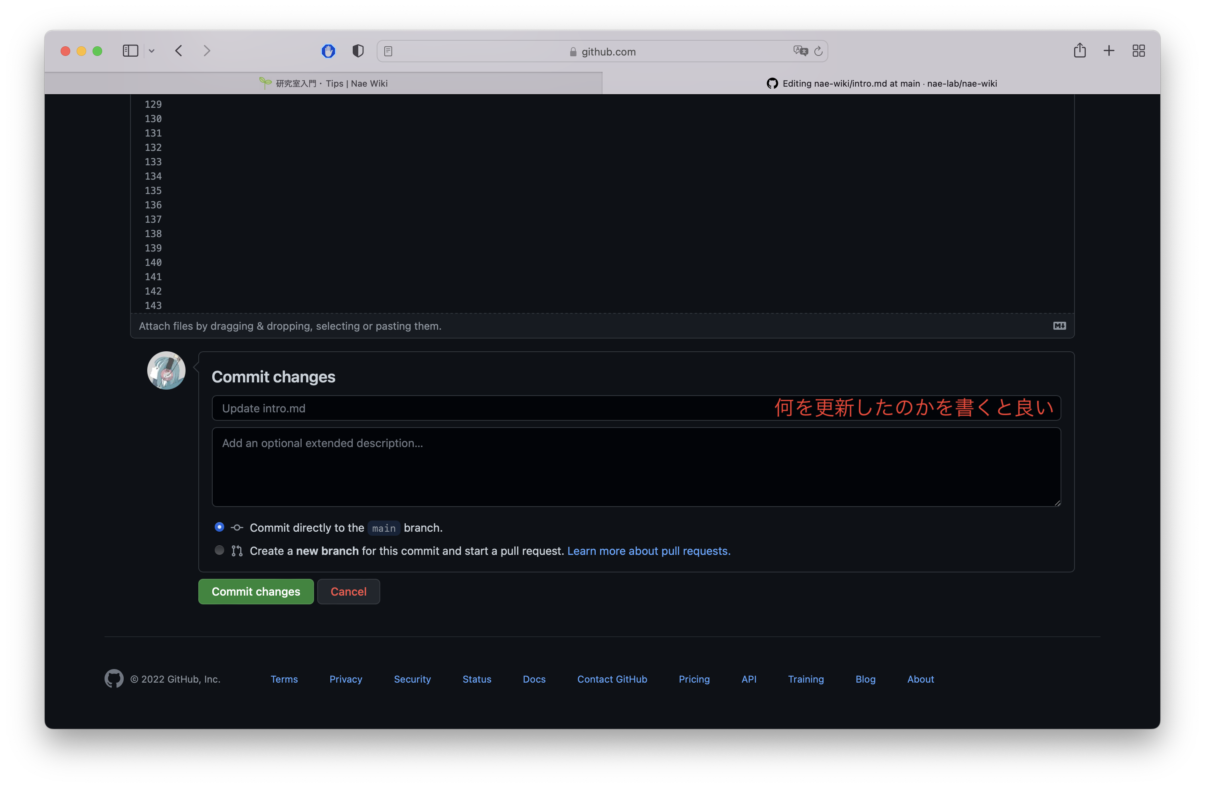The height and width of the screenshot is (788, 1205).
Task: Cancel the file edit
Action: click(348, 591)
